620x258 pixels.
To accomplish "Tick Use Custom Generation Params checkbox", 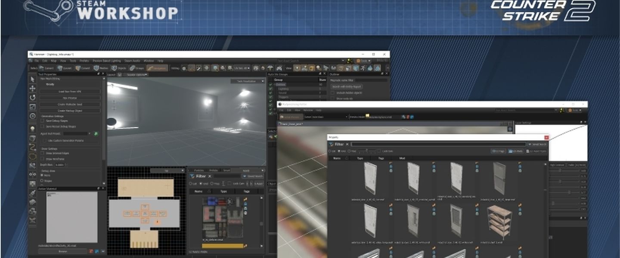I will tap(44, 141).
